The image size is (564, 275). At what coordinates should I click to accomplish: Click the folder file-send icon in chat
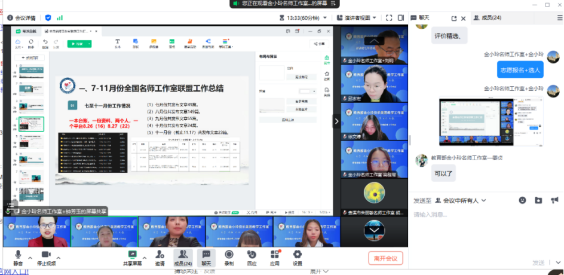tap(538, 200)
